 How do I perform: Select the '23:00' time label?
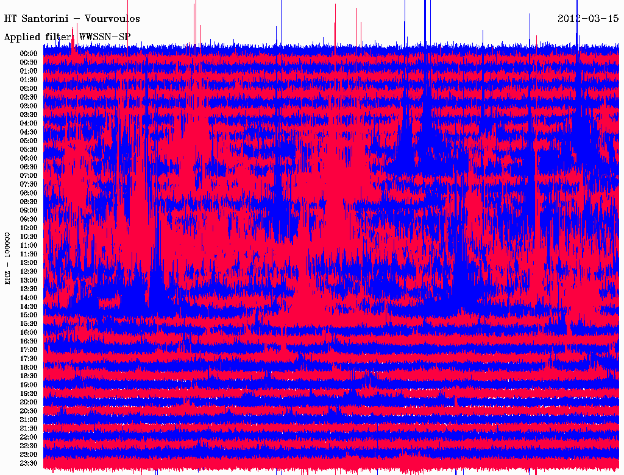coord(29,454)
